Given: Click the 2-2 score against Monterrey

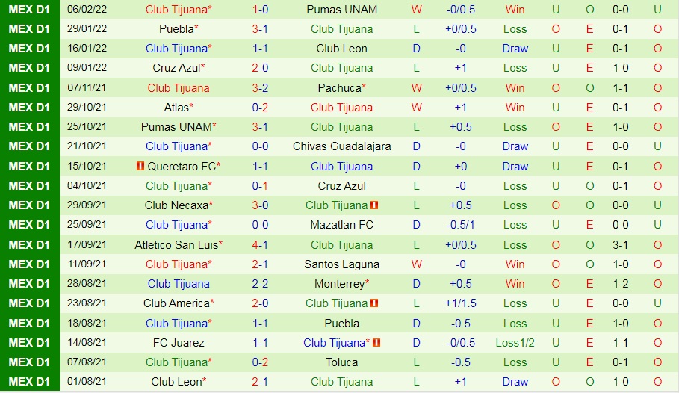Looking at the screenshot, I should click(261, 284).
